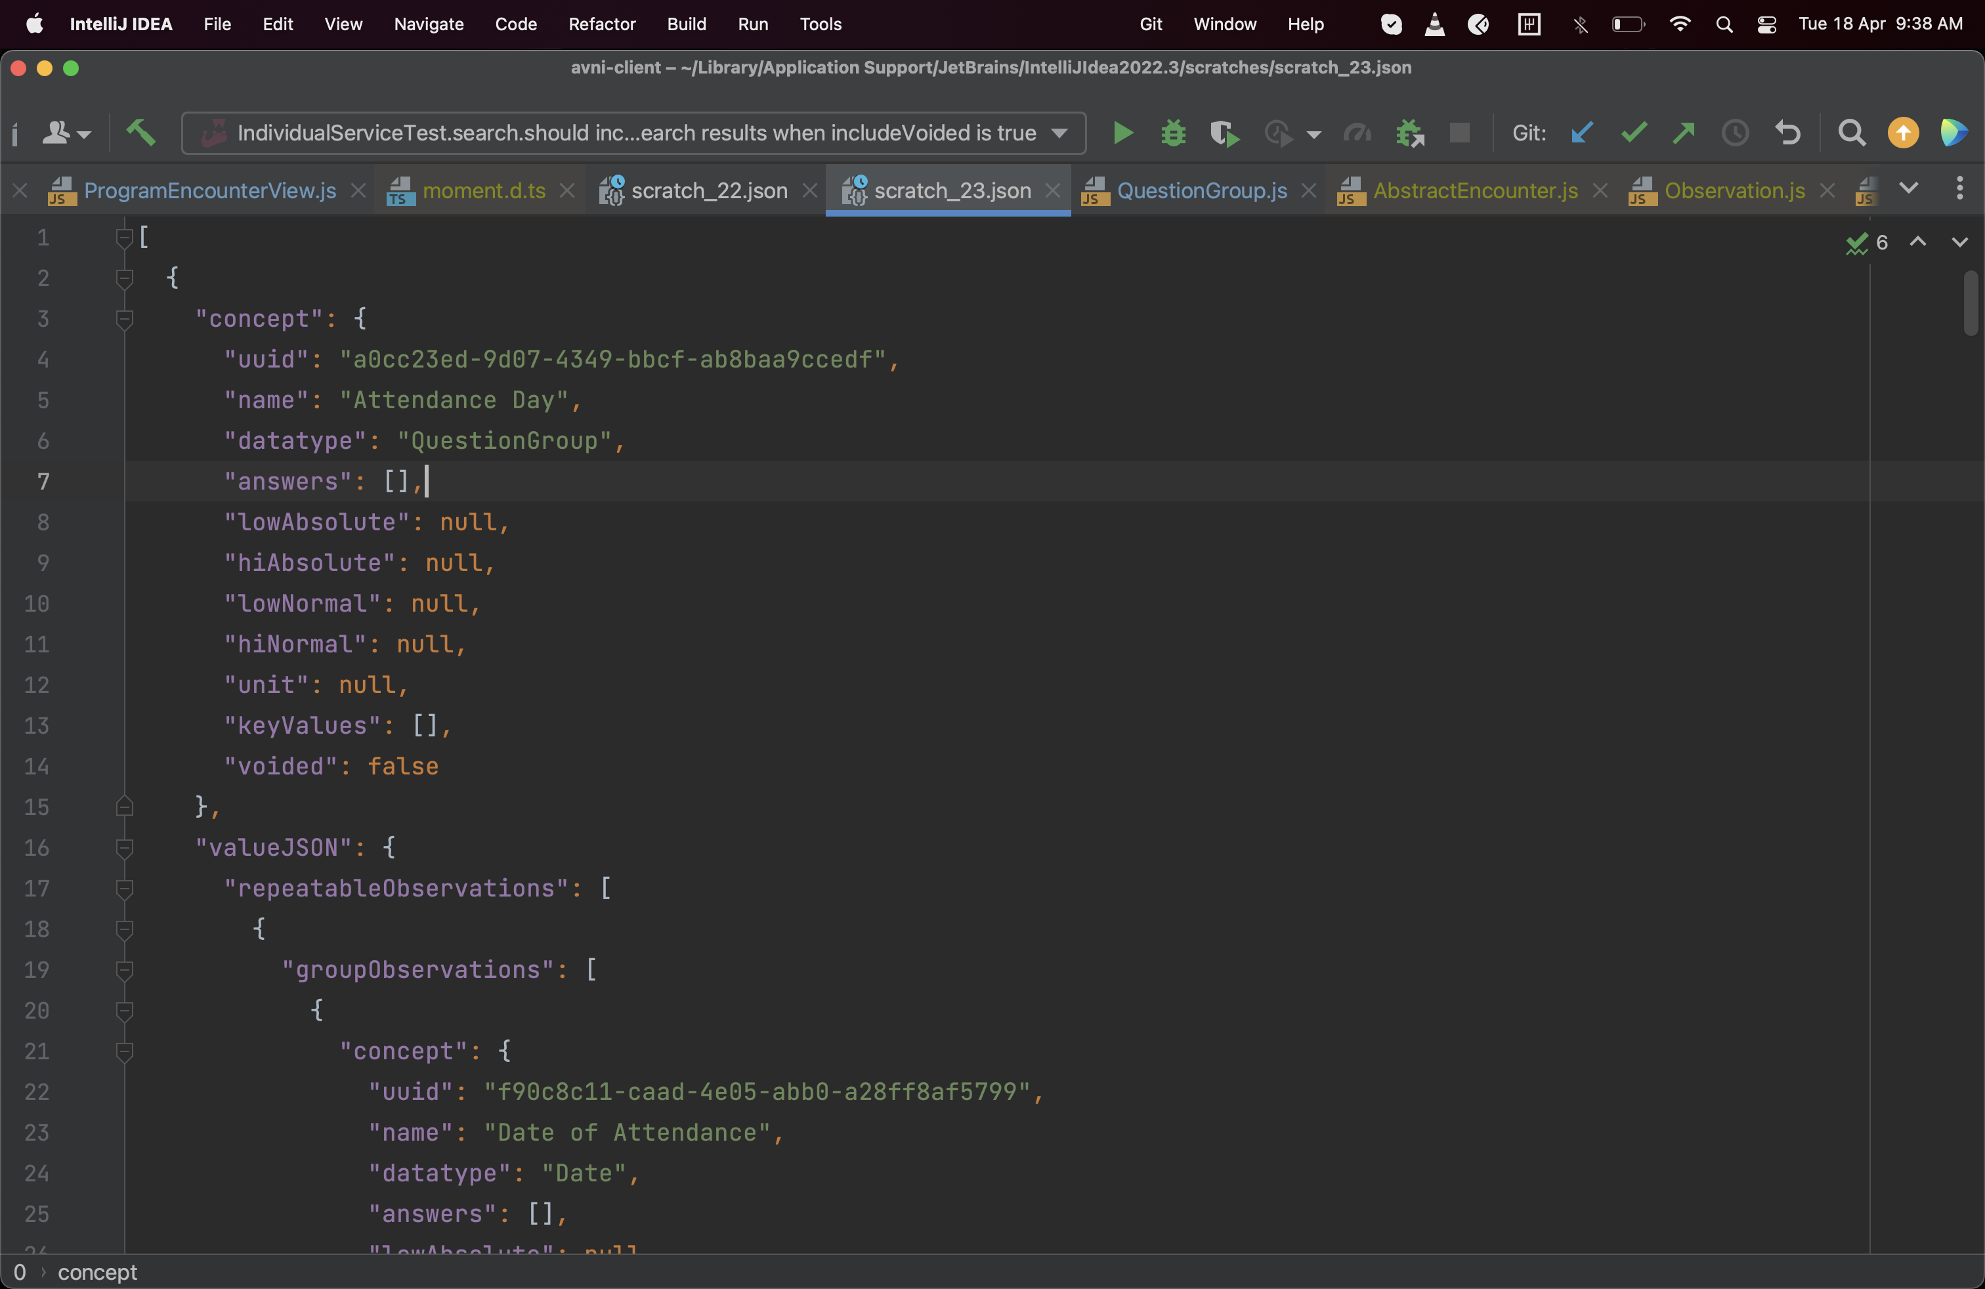Collapse groupObservations fold on line 19
The width and height of the screenshot is (1985, 1289).
(x=124, y=971)
